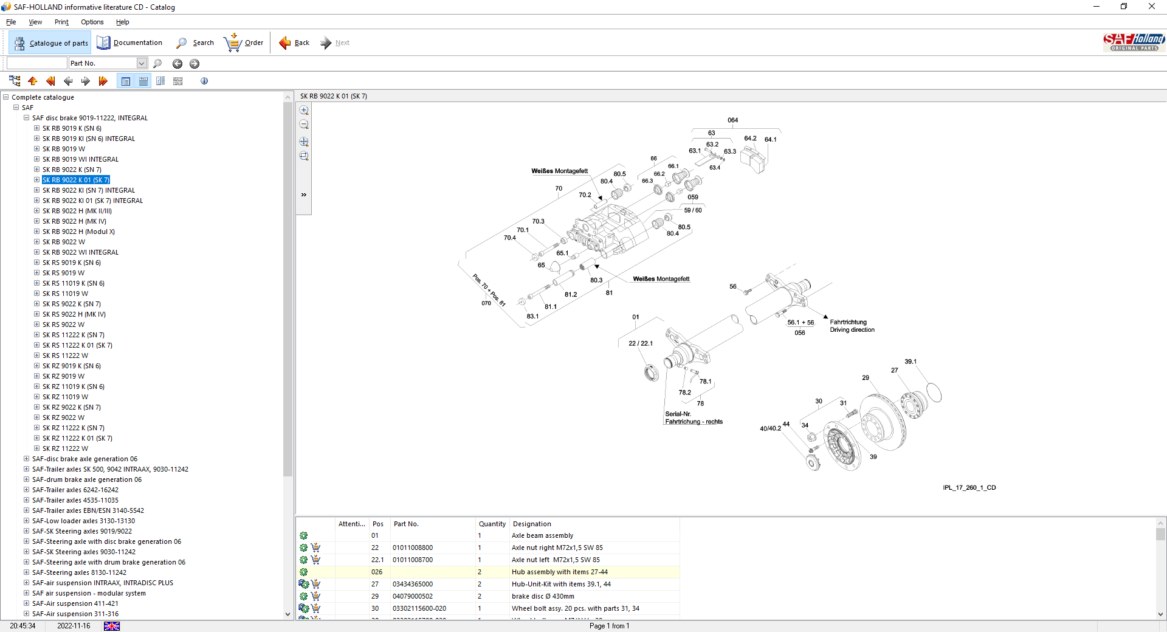The image size is (1167, 632).
Task: Click the orange double-left first page icon
Action: pyautogui.click(x=50, y=81)
